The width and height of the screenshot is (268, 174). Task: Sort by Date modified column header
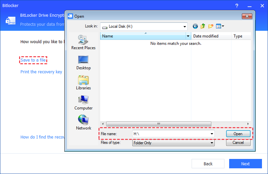[x=211, y=36]
